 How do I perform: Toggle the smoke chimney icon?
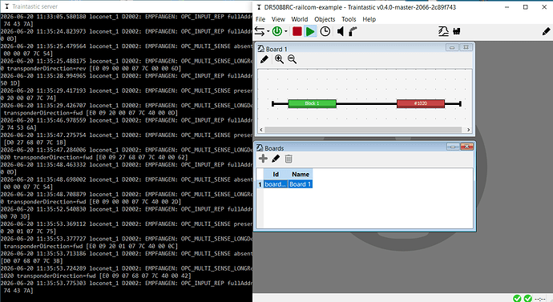point(353,32)
